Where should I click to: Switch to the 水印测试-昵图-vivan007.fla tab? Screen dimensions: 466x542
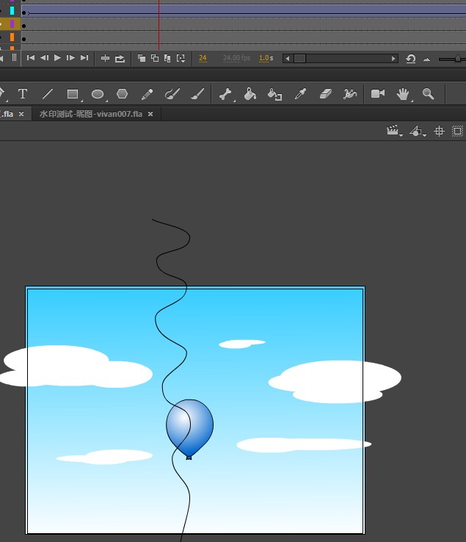[91, 114]
